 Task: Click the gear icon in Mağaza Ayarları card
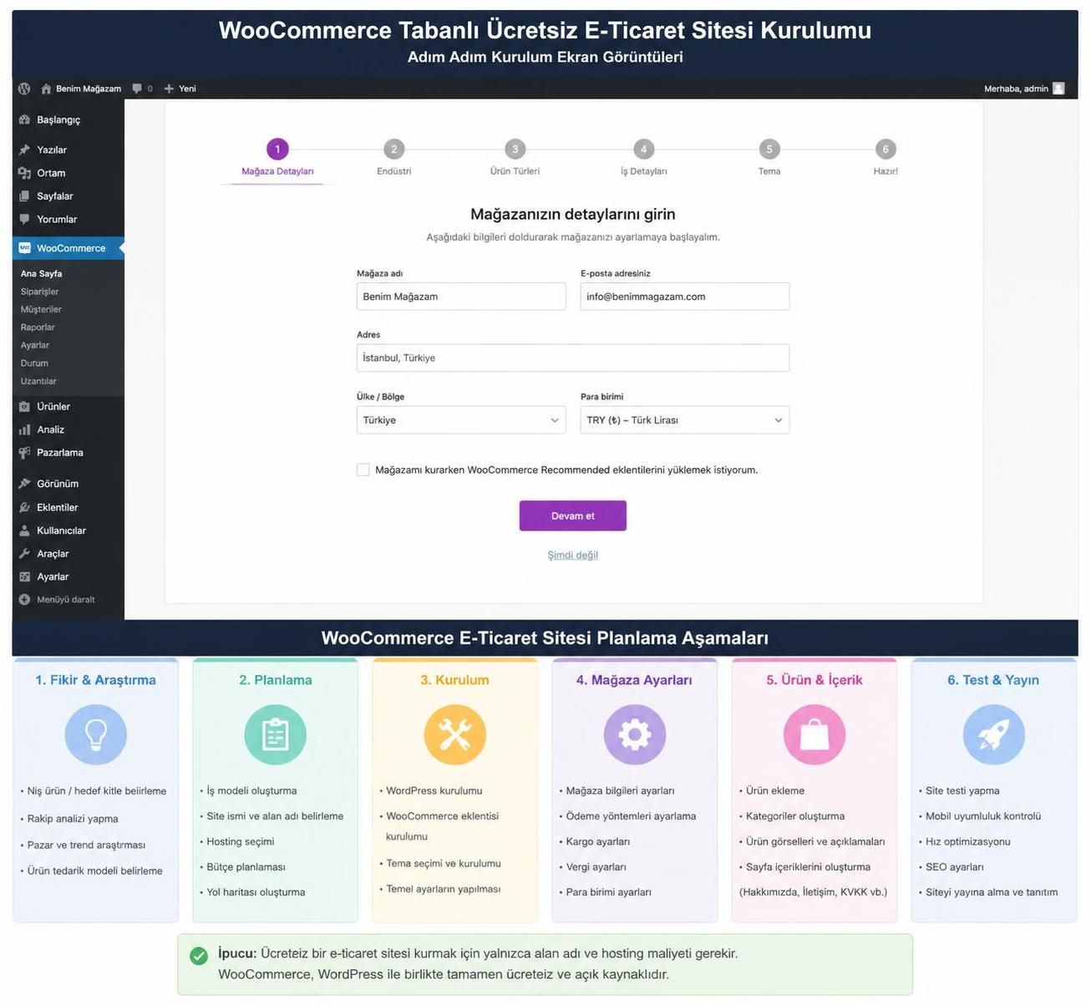(635, 734)
